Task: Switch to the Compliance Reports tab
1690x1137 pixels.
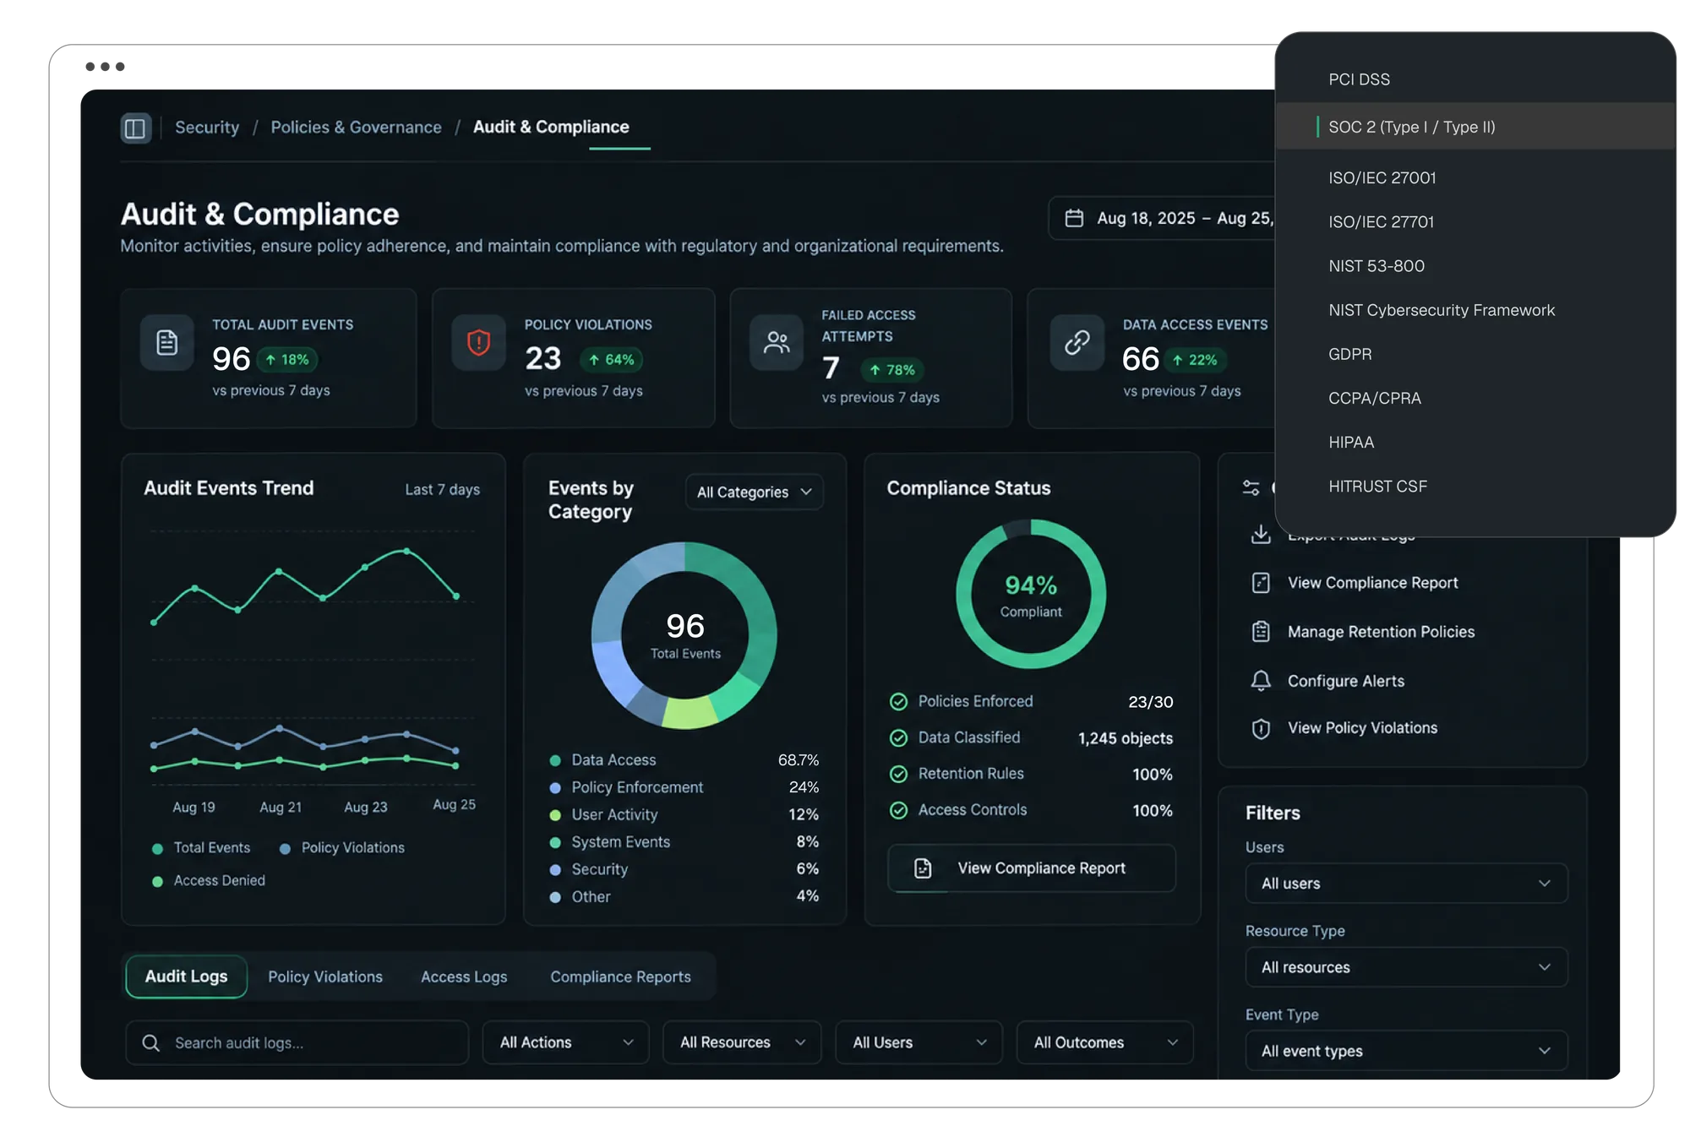Action: [620, 977]
